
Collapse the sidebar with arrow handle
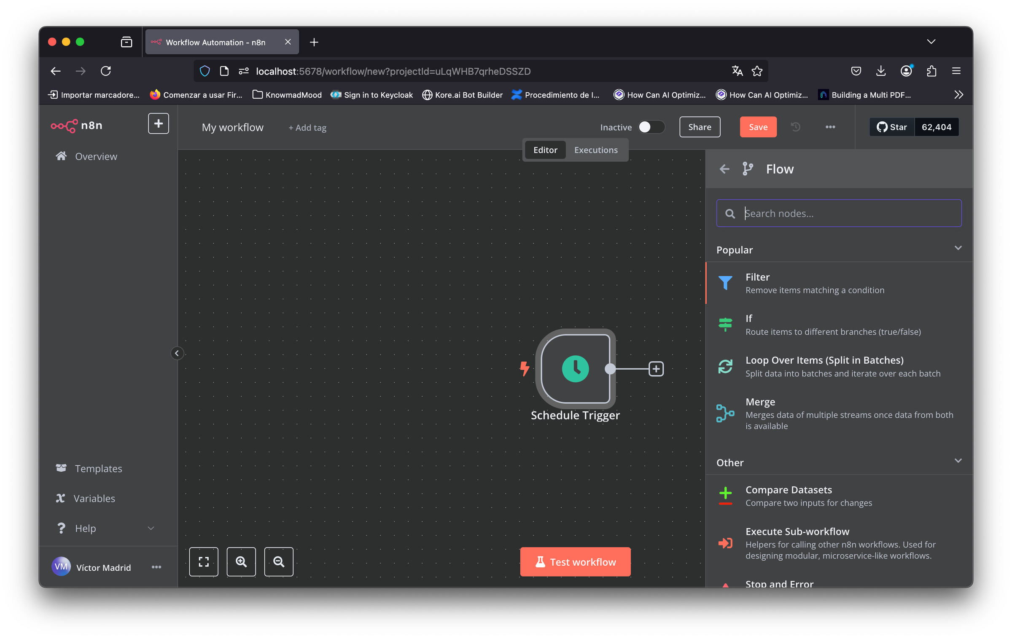click(x=177, y=353)
